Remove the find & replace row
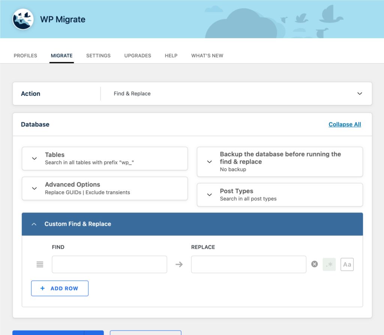 coord(315,264)
